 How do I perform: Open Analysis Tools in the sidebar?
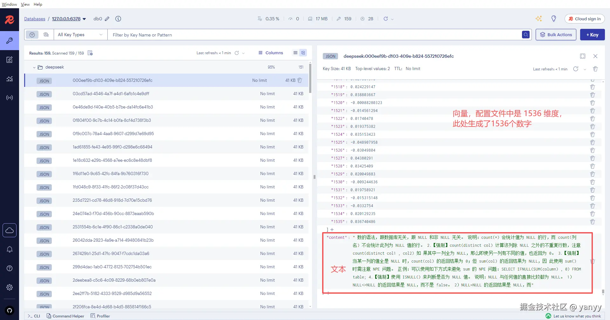tap(10, 79)
